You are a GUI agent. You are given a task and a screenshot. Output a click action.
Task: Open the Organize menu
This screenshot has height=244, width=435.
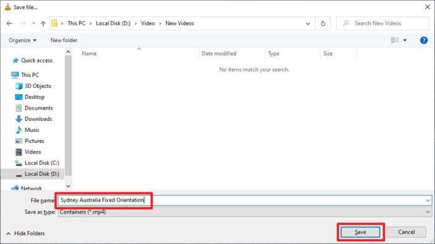tap(23, 40)
